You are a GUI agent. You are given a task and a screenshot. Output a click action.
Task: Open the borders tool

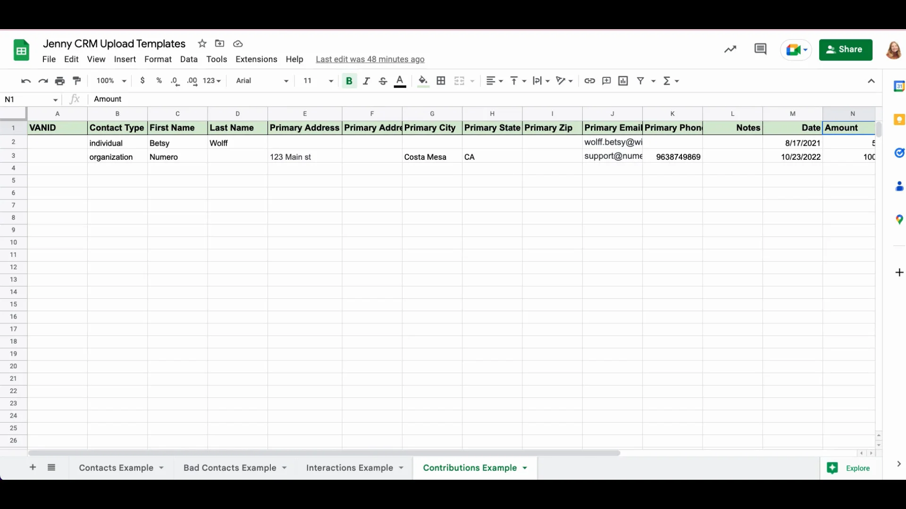tap(441, 81)
